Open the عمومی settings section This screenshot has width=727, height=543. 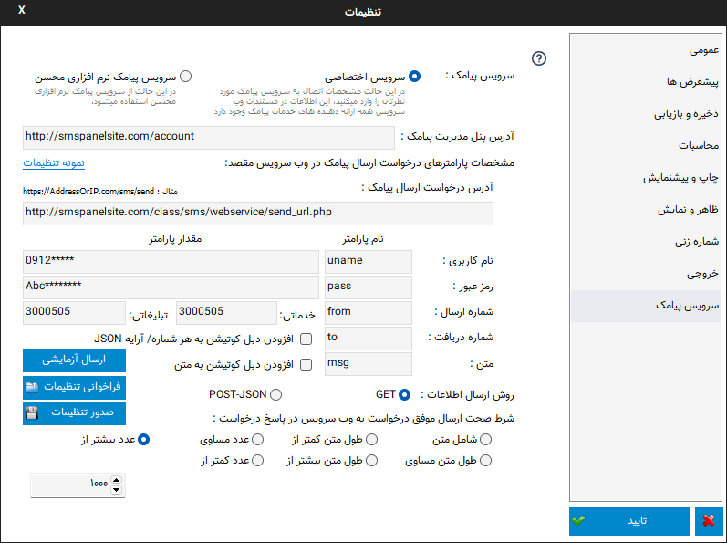click(x=646, y=50)
